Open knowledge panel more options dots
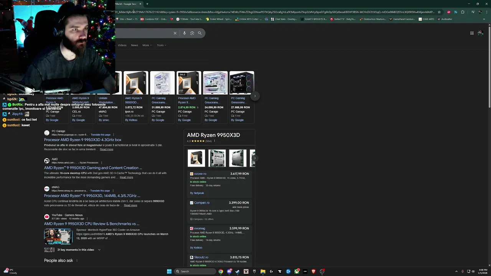 pyautogui.click(x=214, y=141)
